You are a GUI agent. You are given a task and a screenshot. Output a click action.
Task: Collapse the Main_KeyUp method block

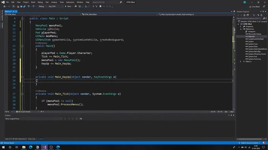pos(22,77)
